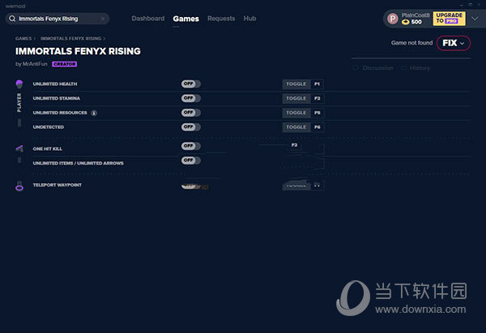Open the account menu chevron

coord(475,19)
